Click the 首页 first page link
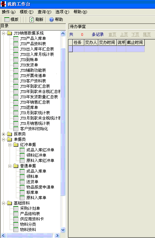This screenshot has width=155, height=238. tap(112, 35)
